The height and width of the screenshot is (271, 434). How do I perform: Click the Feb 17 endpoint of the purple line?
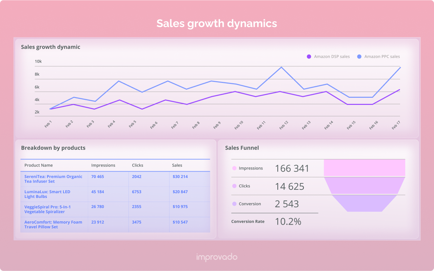point(399,90)
